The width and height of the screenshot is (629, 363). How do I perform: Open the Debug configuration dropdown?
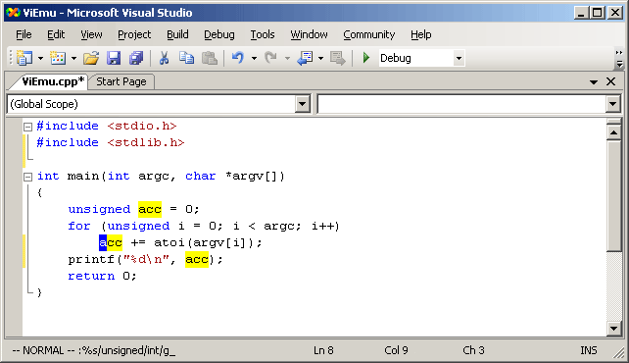459,59
